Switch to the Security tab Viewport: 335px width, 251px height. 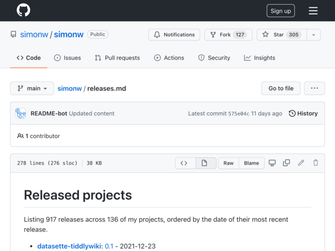pyautogui.click(x=214, y=58)
